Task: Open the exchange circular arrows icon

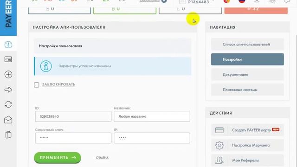Action: (x=8, y=104)
